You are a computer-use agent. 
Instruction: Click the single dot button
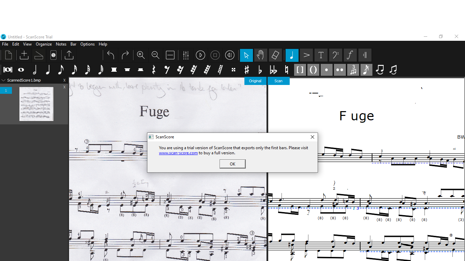326,70
